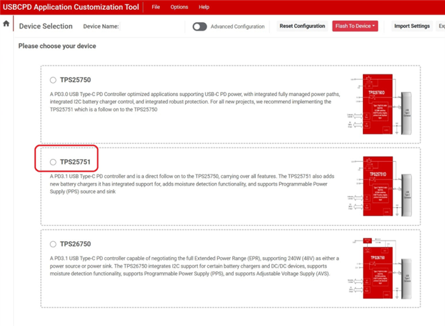445x326 pixels.
Task: Click the Reset Configuration button
Action: point(302,26)
